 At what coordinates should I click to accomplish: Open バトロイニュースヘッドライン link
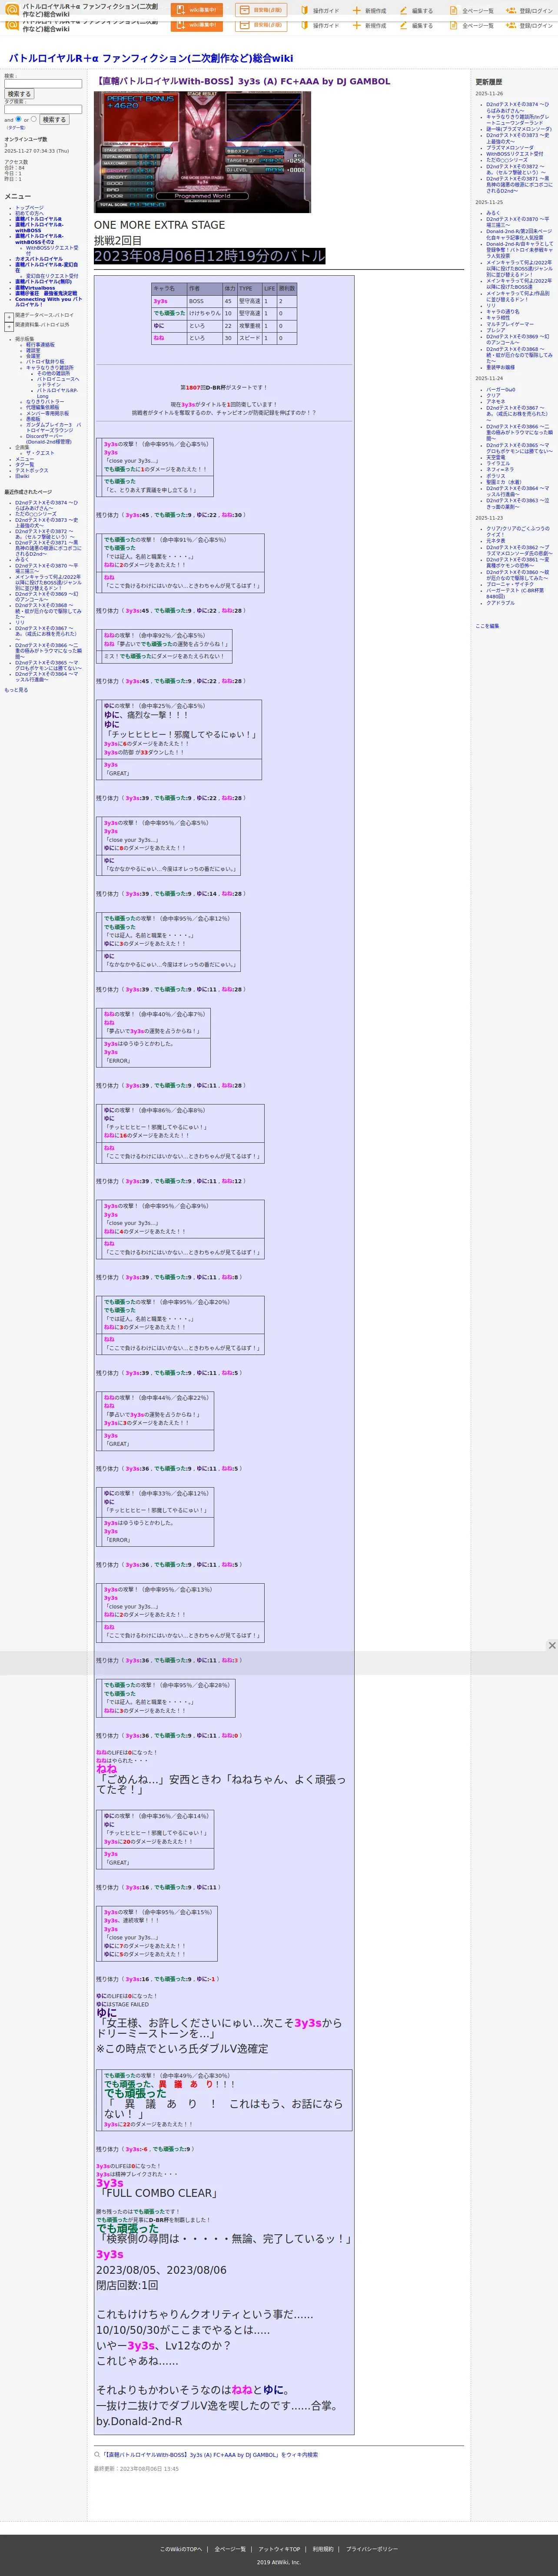coord(58,382)
